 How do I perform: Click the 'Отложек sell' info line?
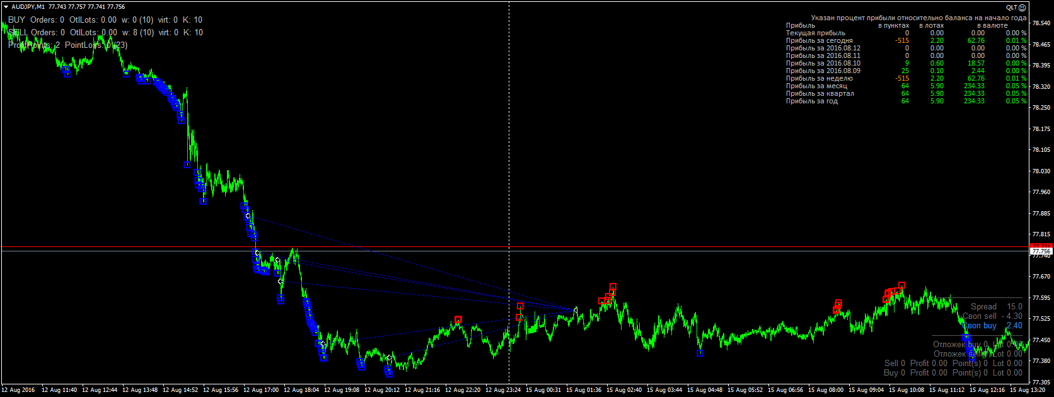[x=978, y=354]
